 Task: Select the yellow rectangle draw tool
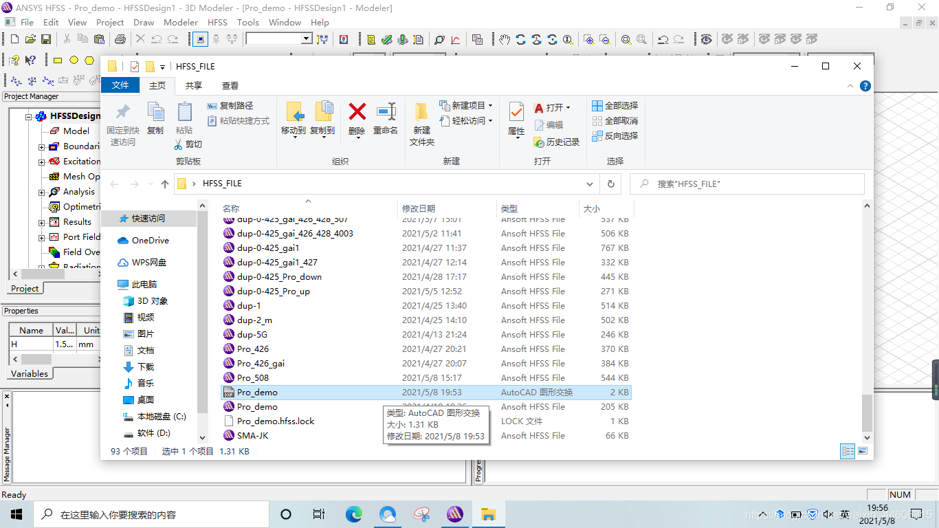click(x=58, y=60)
